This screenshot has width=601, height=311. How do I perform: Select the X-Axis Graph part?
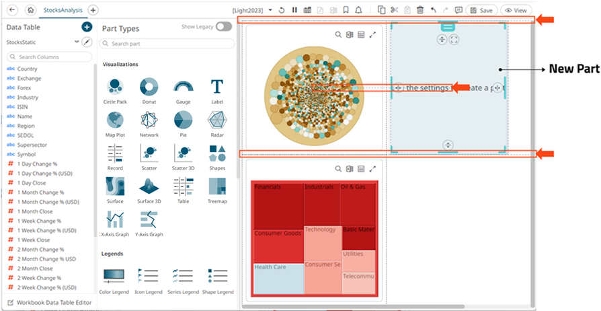(115, 224)
